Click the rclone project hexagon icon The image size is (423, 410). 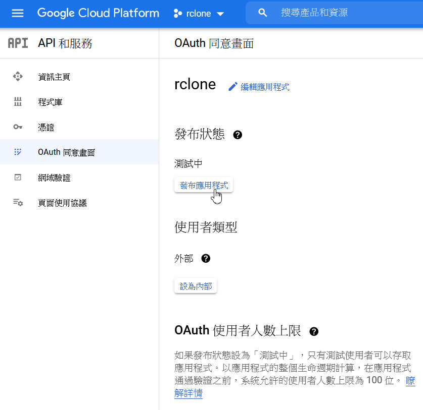point(177,13)
